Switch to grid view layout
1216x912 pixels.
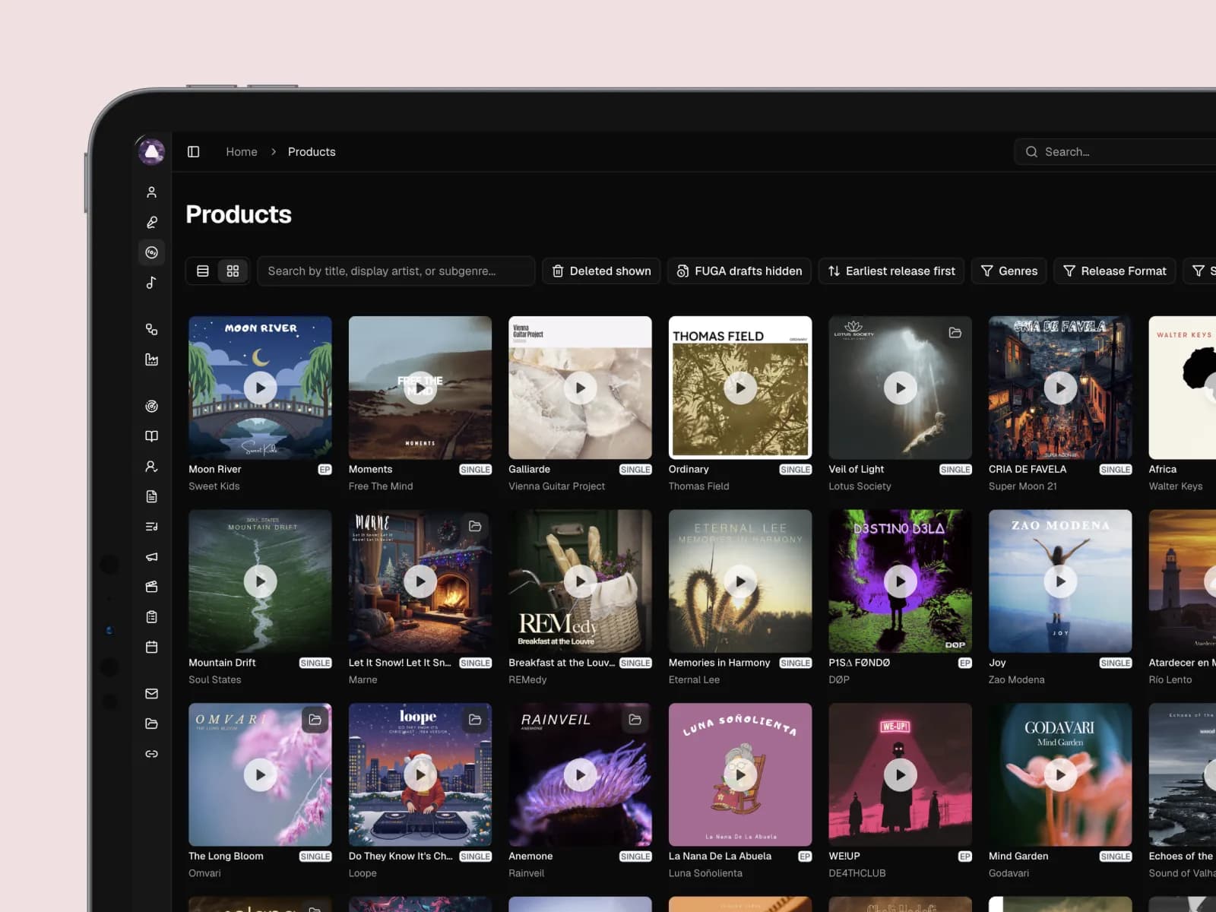(233, 271)
